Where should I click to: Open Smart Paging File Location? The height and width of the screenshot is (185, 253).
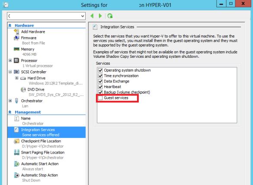pos(42,152)
